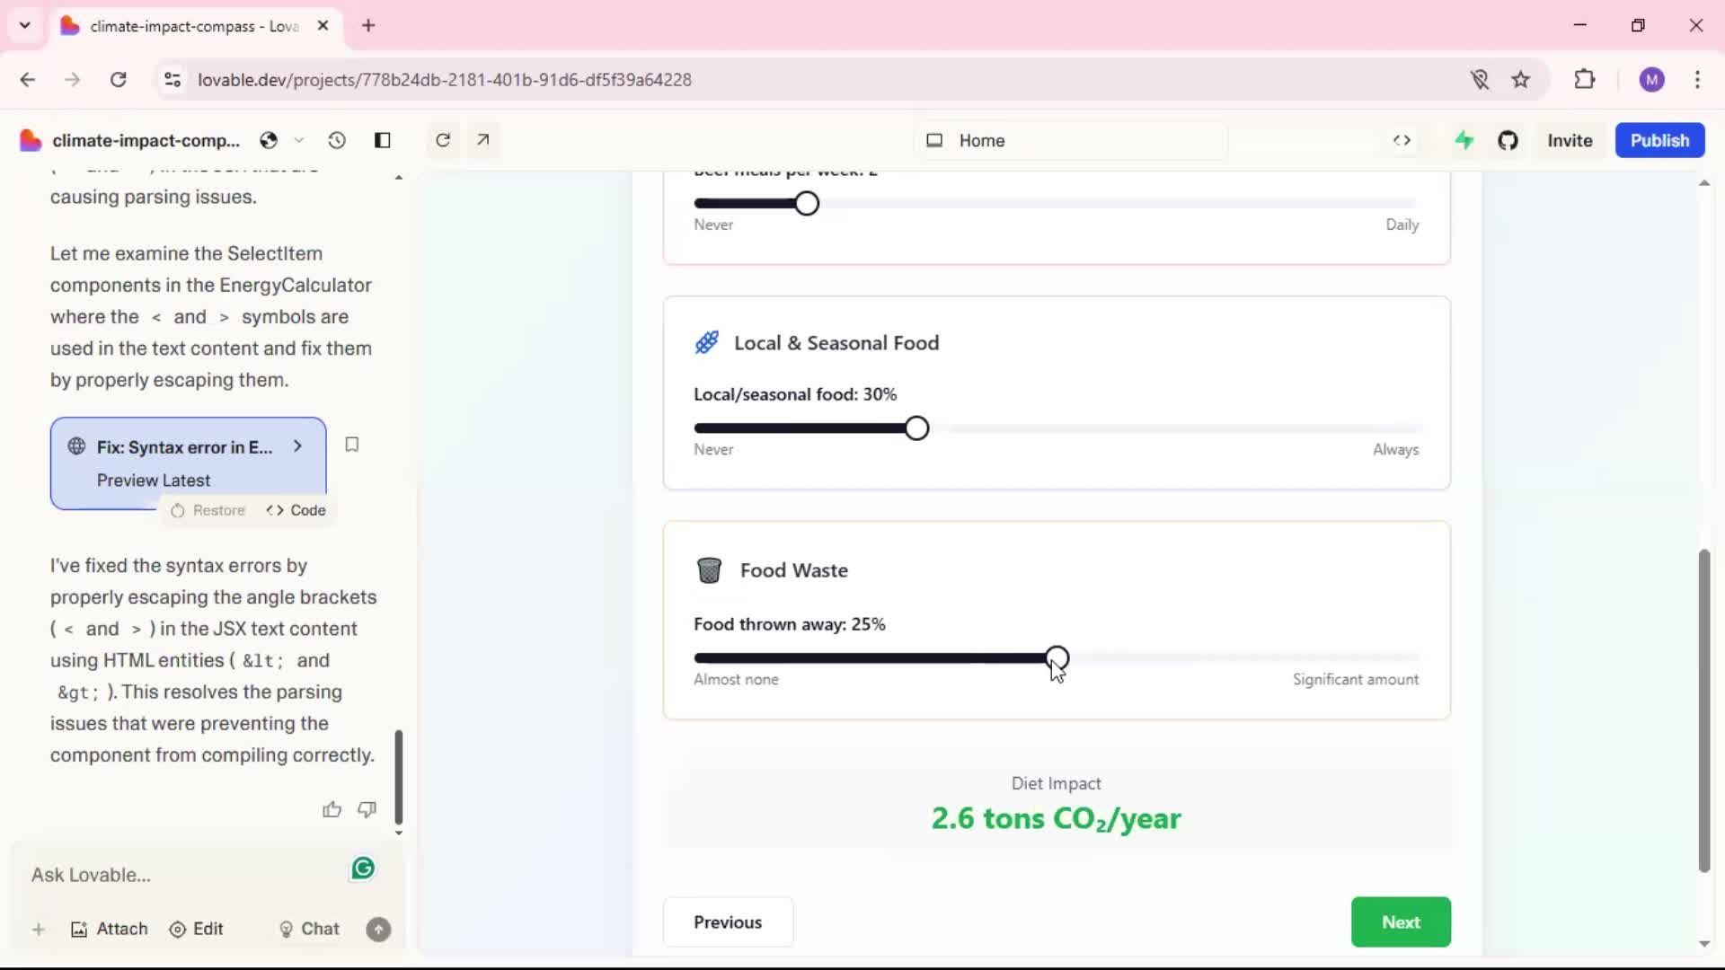
Task: Click the Food Waste heading
Action: [x=794, y=570]
